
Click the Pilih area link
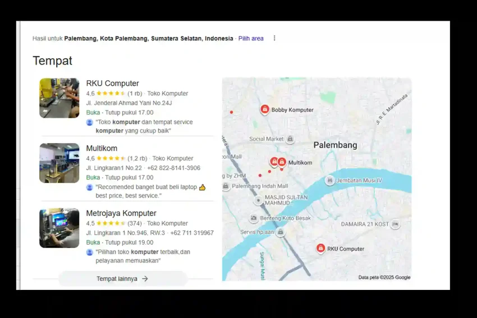251,38
